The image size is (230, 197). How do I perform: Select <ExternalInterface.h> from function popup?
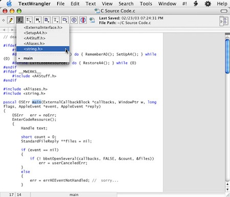click(x=43, y=28)
